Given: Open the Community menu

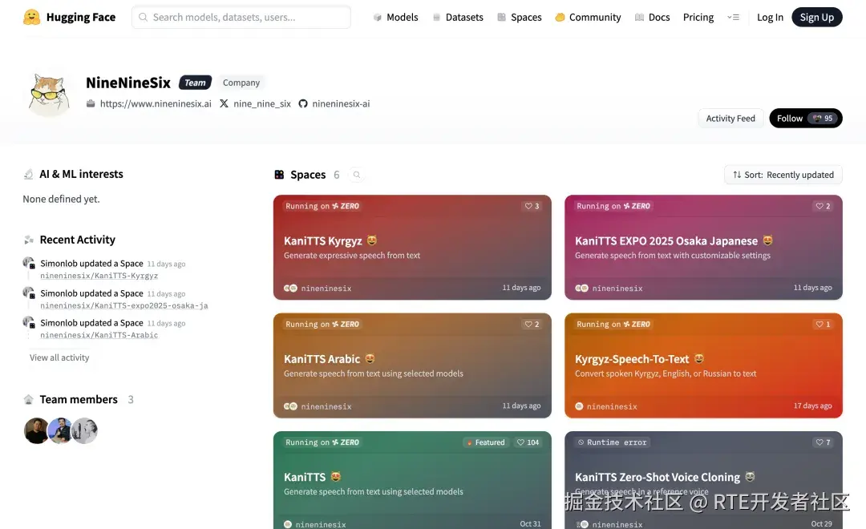Looking at the screenshot, I should [x=588, y=17].
